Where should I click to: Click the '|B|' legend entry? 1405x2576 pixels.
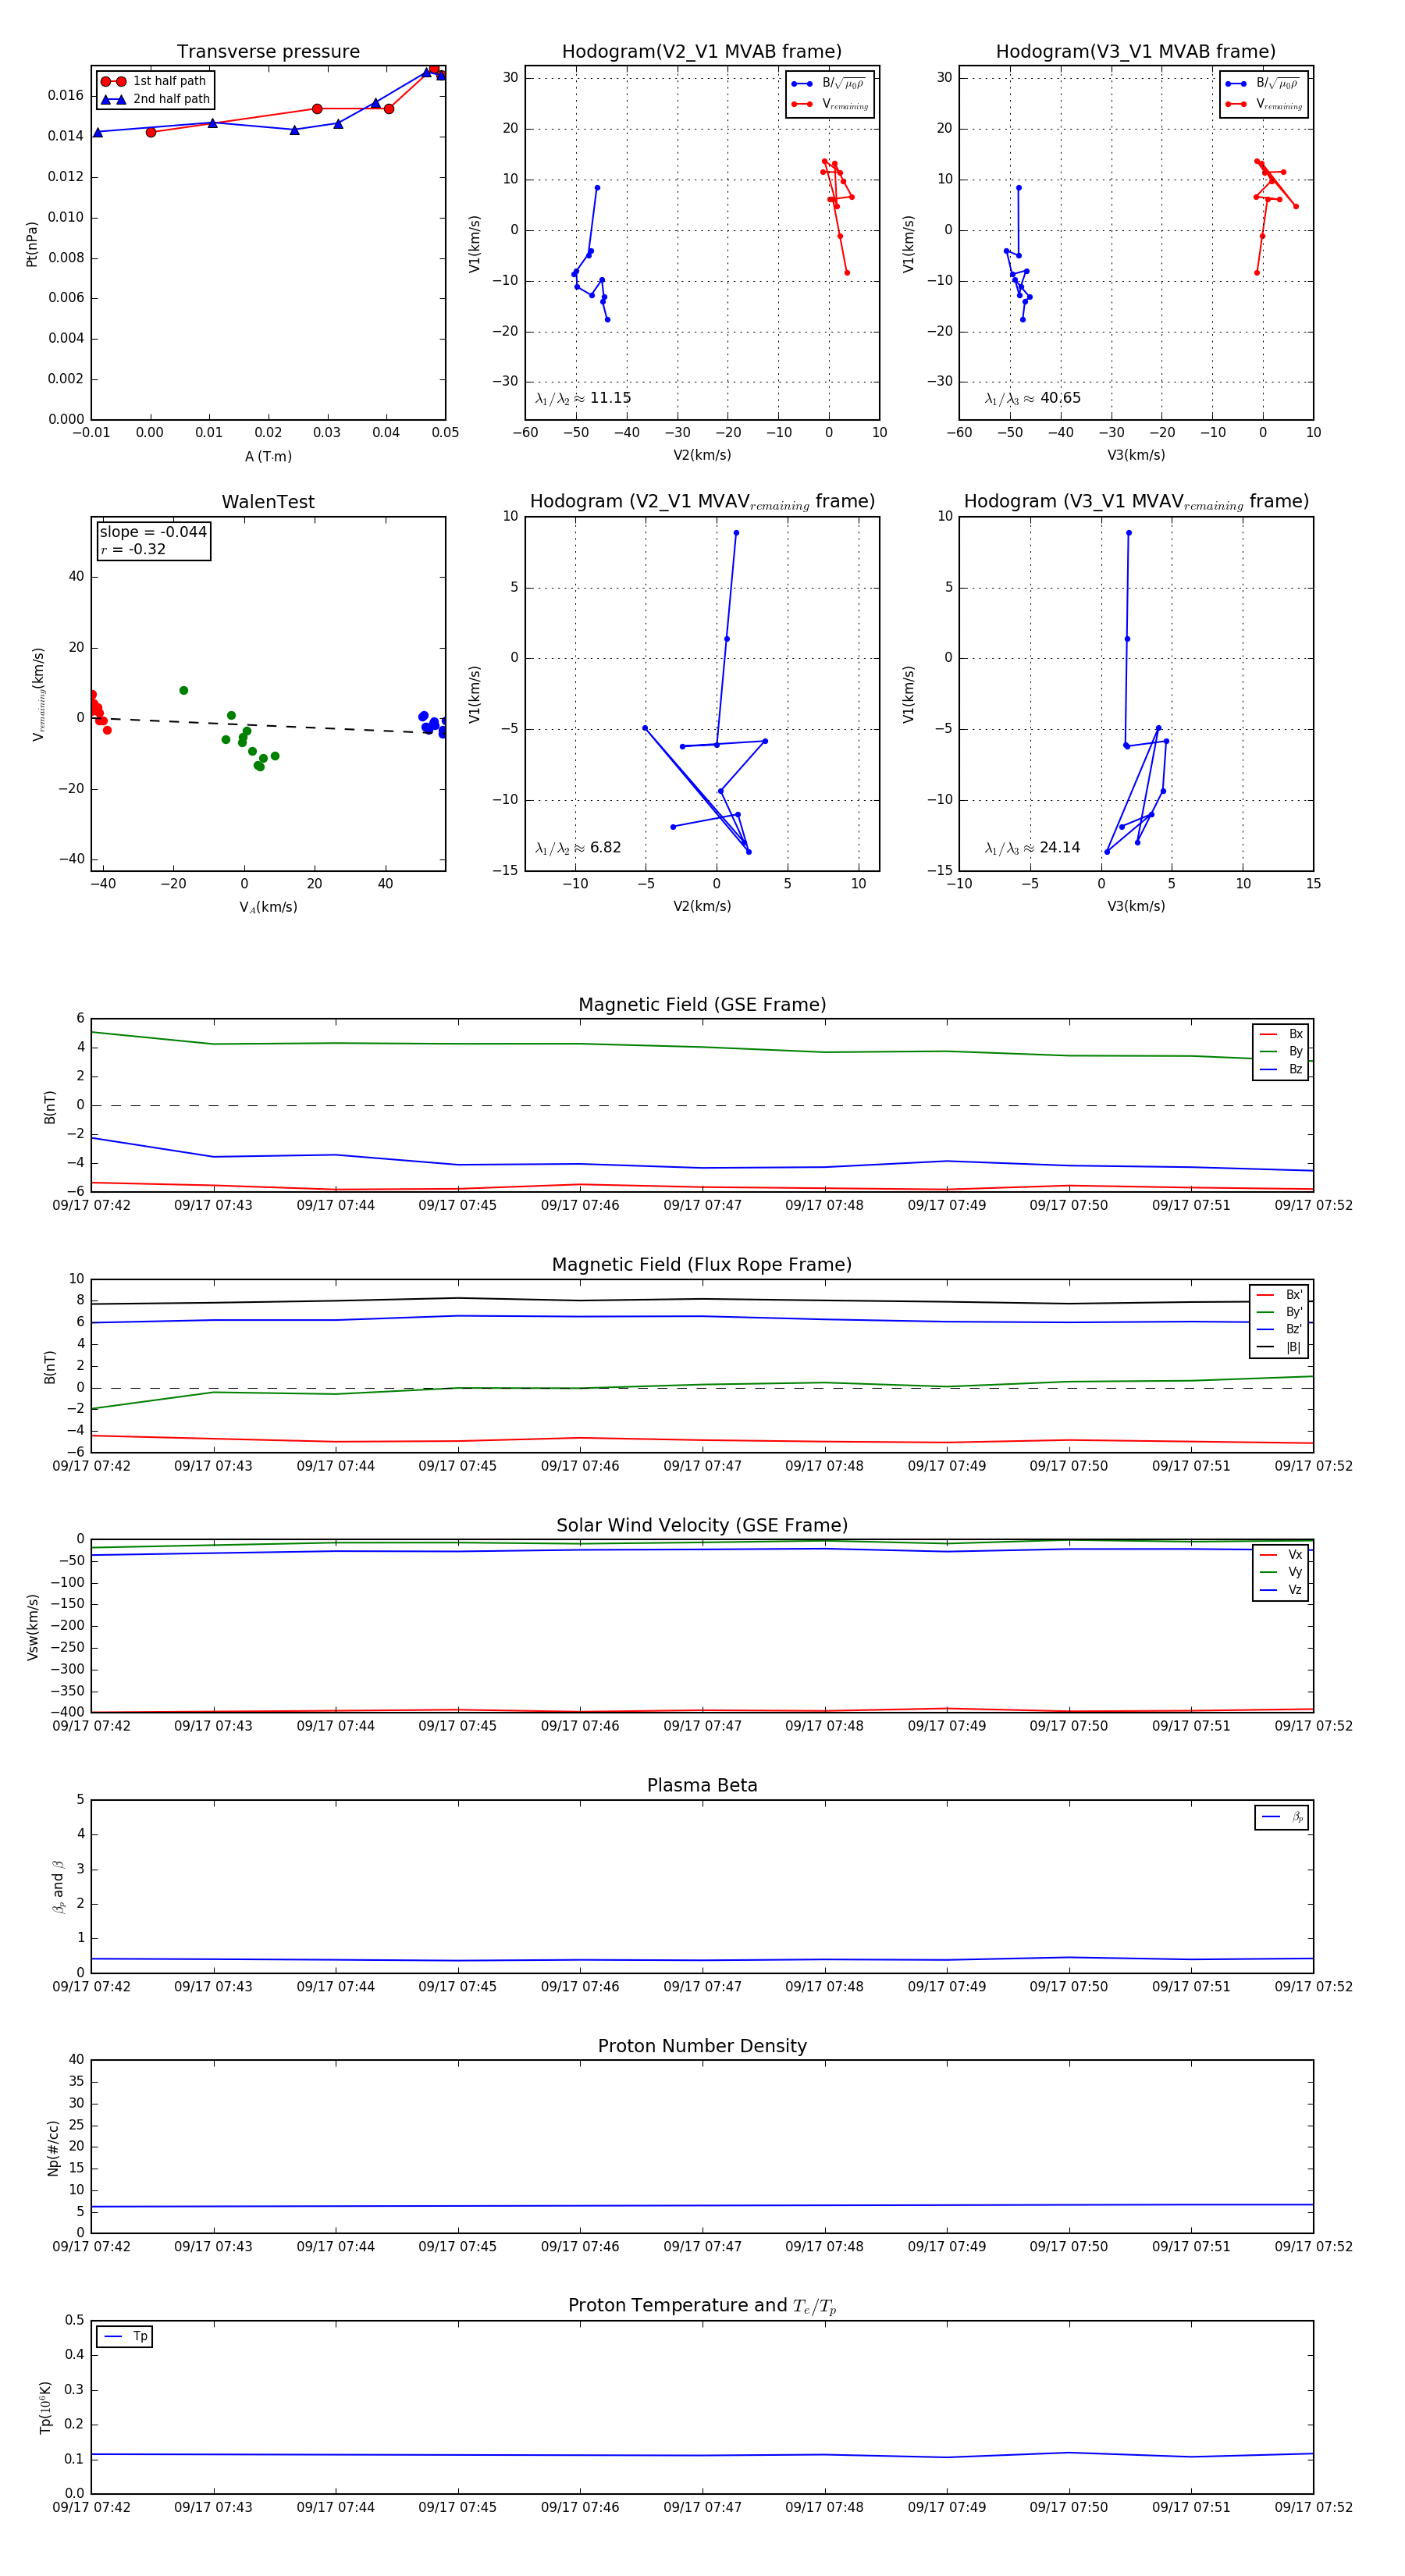(x=1280, y=1347)
